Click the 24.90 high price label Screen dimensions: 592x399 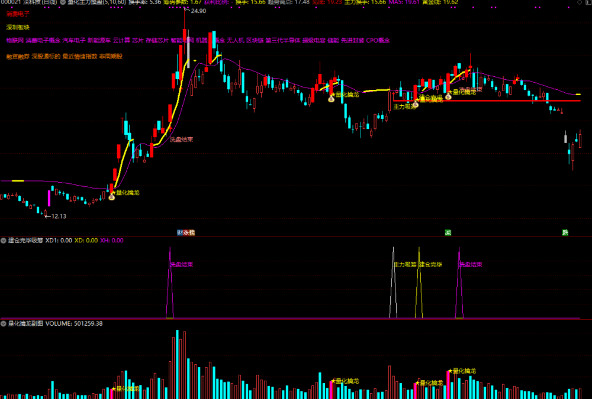[x=198, y=11]
